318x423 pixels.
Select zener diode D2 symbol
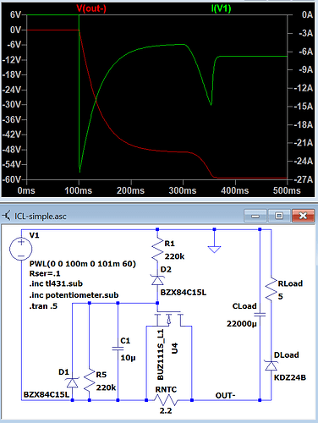(x=157, y=280)
